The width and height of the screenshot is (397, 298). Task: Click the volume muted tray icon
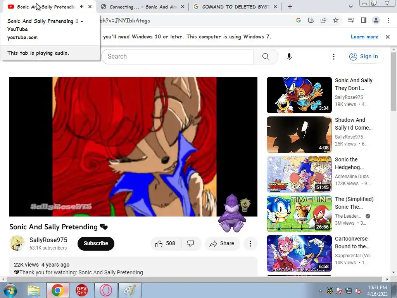(358, 291)
